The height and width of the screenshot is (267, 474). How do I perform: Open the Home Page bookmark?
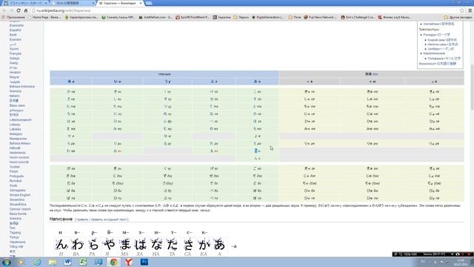[x=44, y=17]
